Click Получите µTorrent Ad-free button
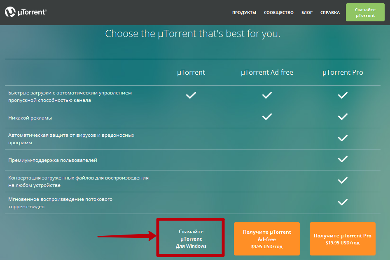Image resolution: width=390 pixels, height=260 pixels. click(x=266, y=239)
